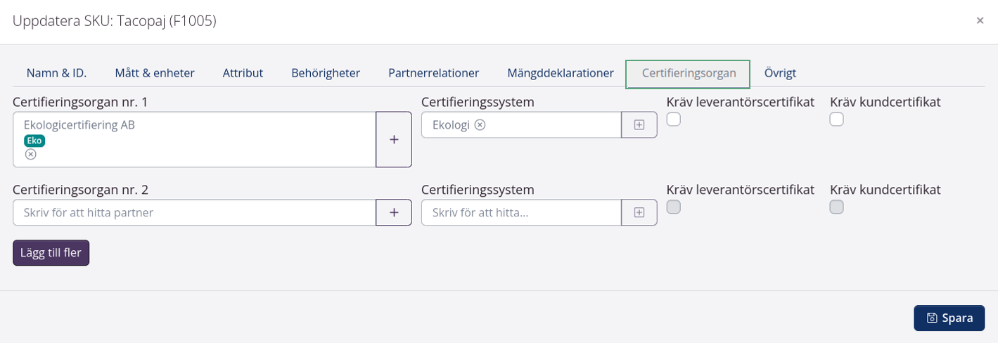
Task: Go to the Attribut tab
Action: tap(243, 73)
